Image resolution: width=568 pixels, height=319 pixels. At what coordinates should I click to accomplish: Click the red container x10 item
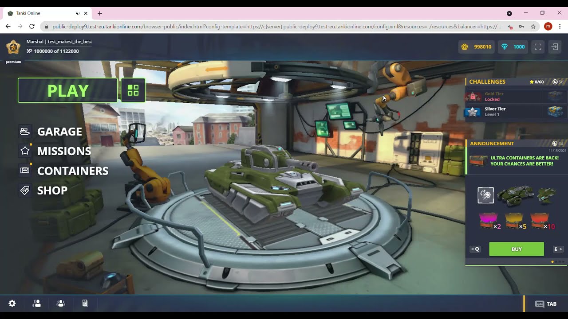click(x=542, y=221)
